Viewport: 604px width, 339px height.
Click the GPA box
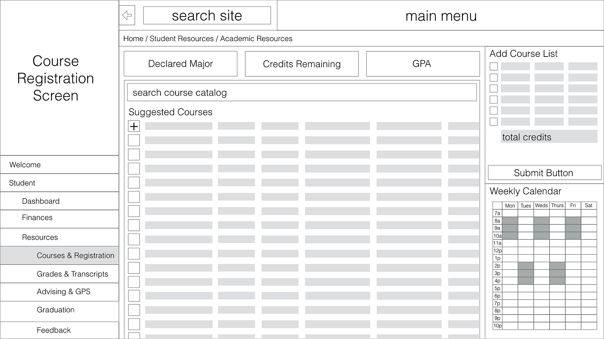[422, 64]
